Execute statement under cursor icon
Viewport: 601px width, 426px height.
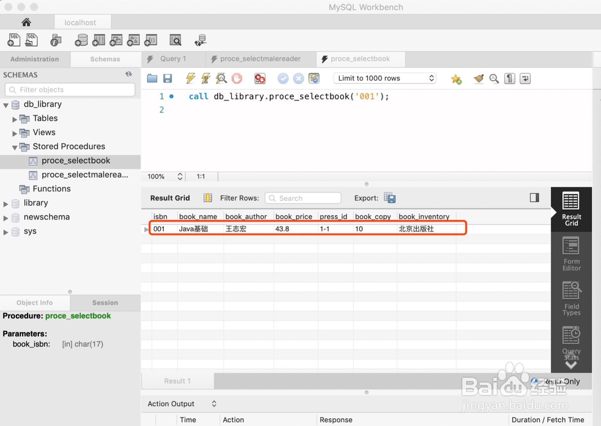(x=205, y=78)
